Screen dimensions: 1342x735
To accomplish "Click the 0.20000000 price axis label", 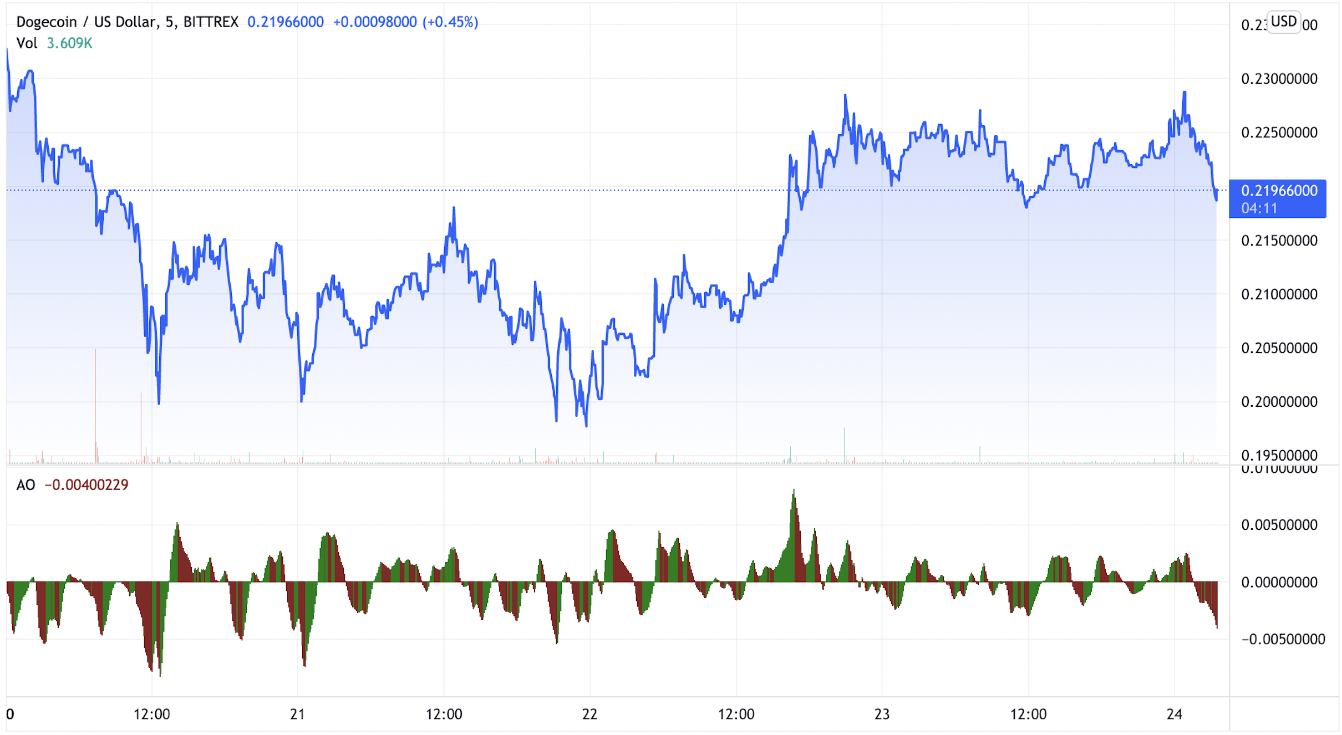I will 1279,402.
